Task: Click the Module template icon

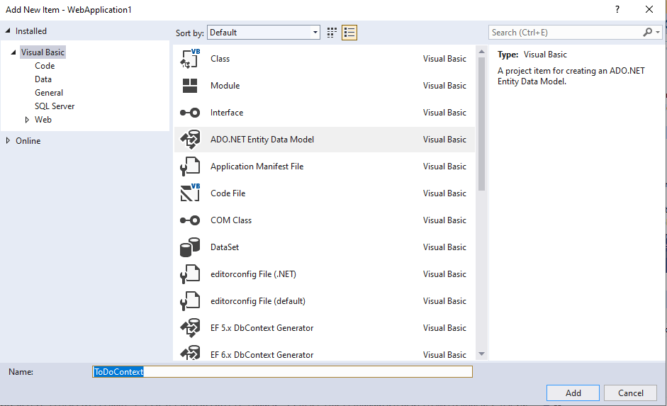Action: (190, 86)
